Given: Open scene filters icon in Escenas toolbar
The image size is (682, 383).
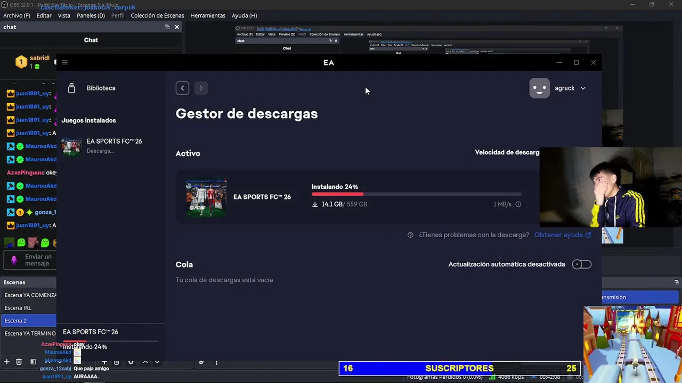Looking at the screenshot, I should coord(33,362).
